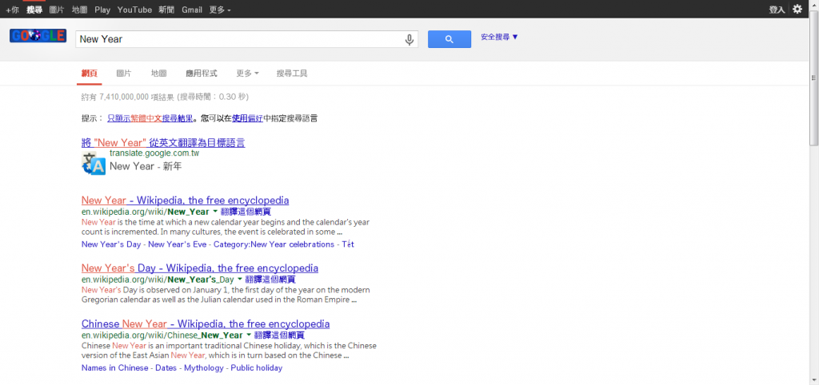
Task: Click the translate.google.com.tw URL text
Action: pos(154,153)
